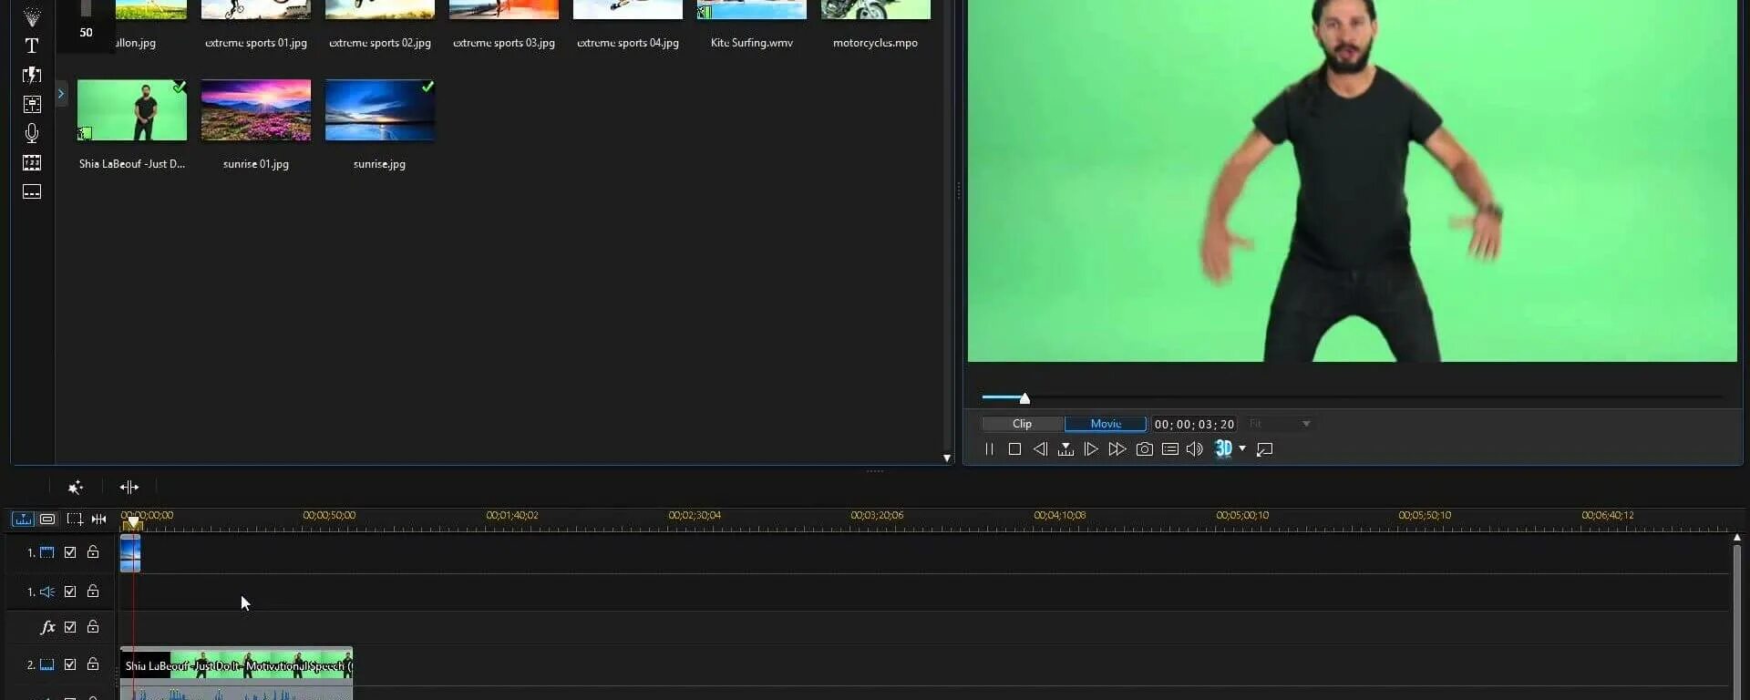
Task: Click the extreme sports 03.jpg label
Action: [x=504, y=43]
